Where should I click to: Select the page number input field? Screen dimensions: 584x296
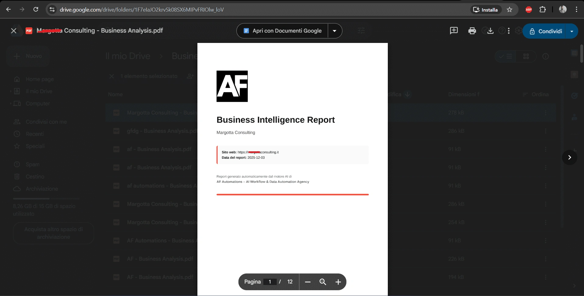pos(271,282)
